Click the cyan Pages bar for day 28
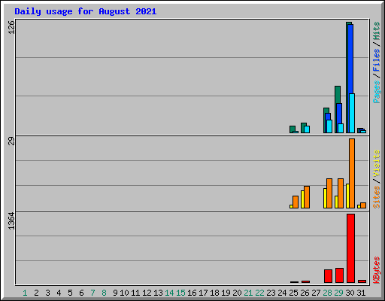 pos(329,126)
